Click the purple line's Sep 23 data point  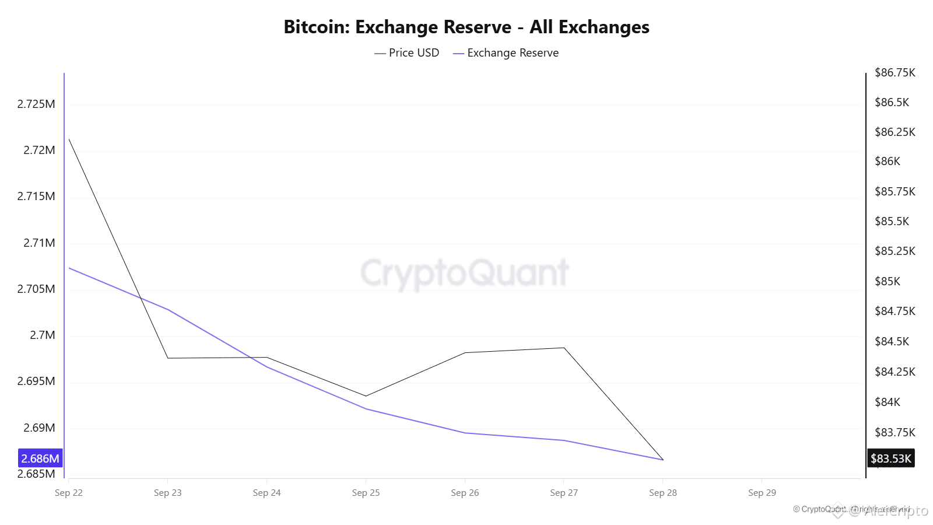(x=168, y=309)
